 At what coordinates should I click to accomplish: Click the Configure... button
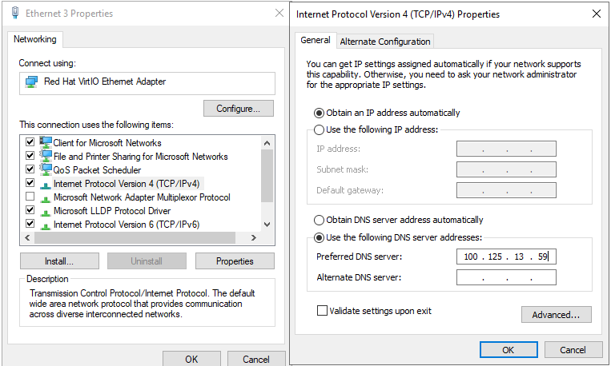[x=239, y=109]
